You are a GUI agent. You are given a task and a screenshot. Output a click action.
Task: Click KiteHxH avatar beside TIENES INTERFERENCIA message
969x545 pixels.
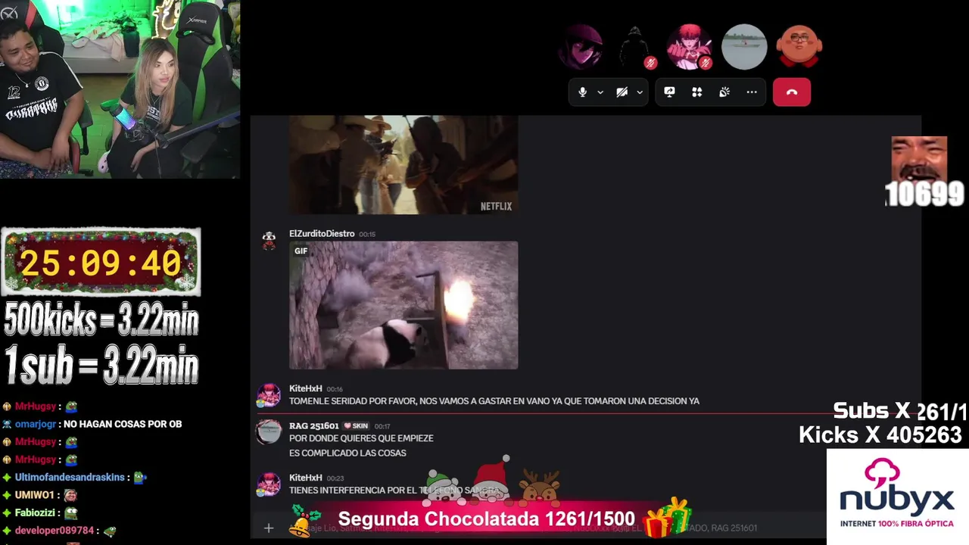269,484
